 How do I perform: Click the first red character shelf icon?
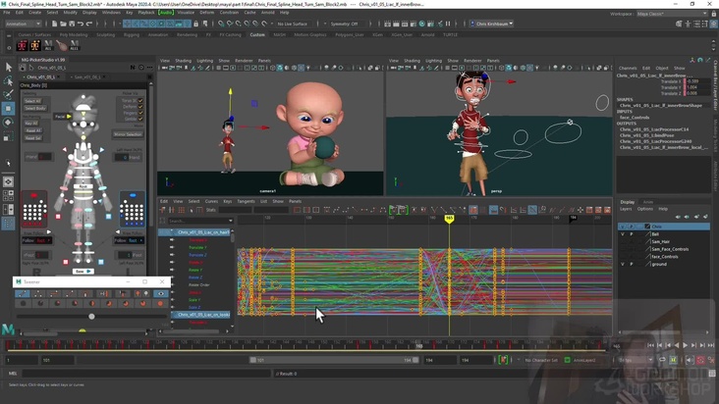[22, 45]
